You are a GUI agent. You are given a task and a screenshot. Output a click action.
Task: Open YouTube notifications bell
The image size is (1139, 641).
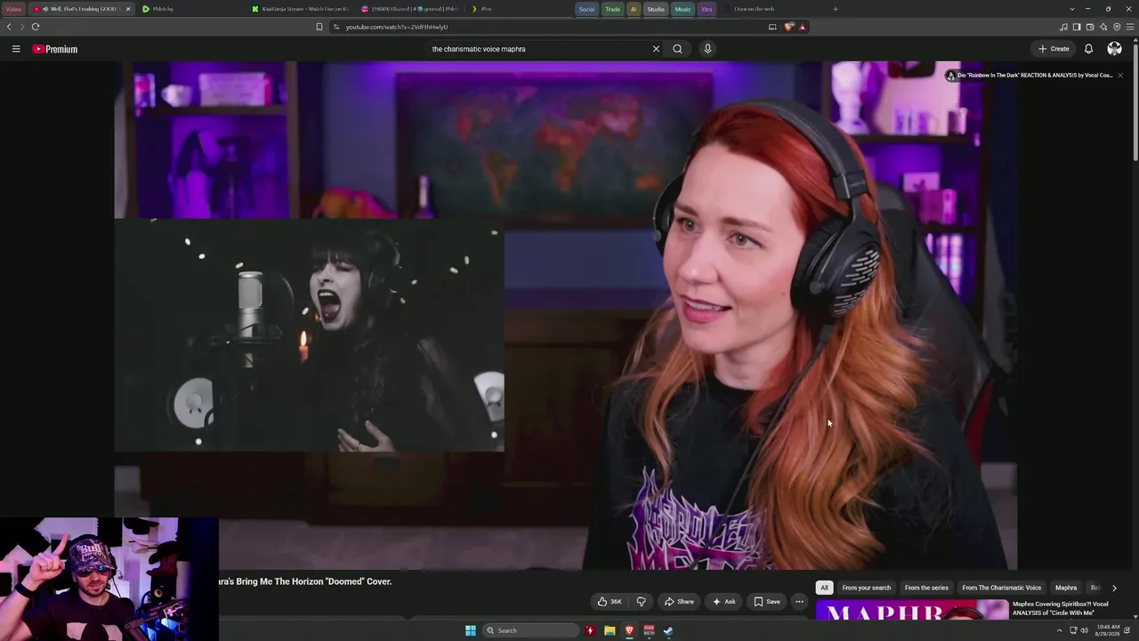tap(1088, 49)
